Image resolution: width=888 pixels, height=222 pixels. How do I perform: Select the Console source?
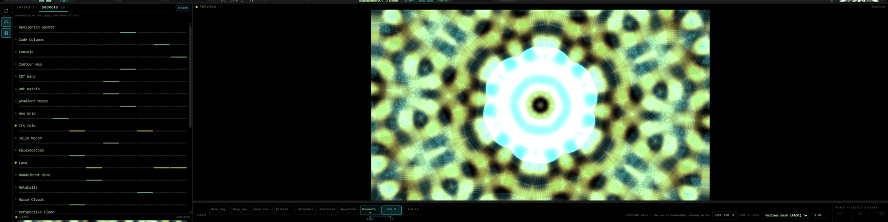click(26, 51)
